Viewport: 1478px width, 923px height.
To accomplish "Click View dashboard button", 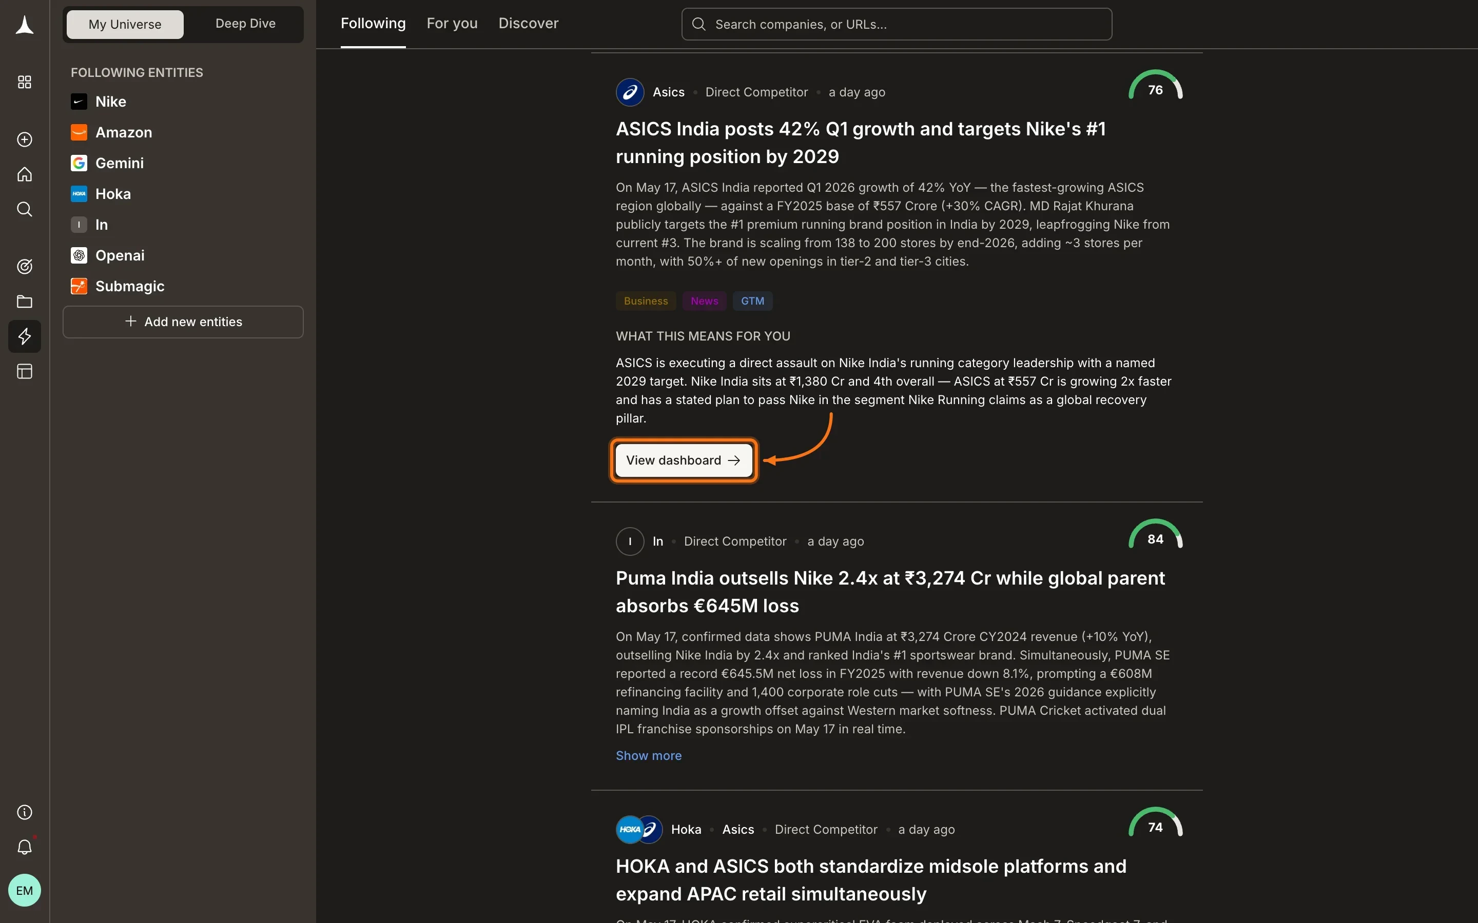I will tap(684, 460).
